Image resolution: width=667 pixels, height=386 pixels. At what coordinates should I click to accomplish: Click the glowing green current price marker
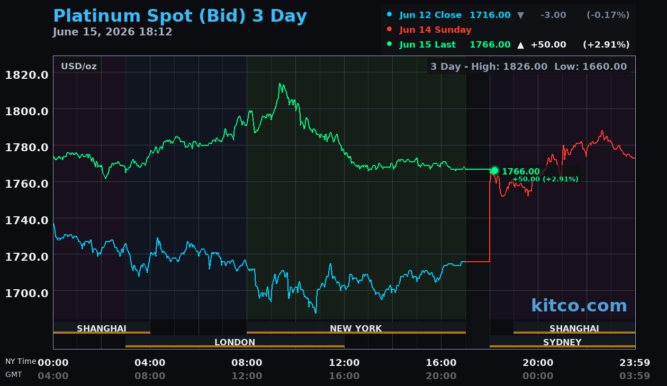pyautogui.click(x=494, y=170)
